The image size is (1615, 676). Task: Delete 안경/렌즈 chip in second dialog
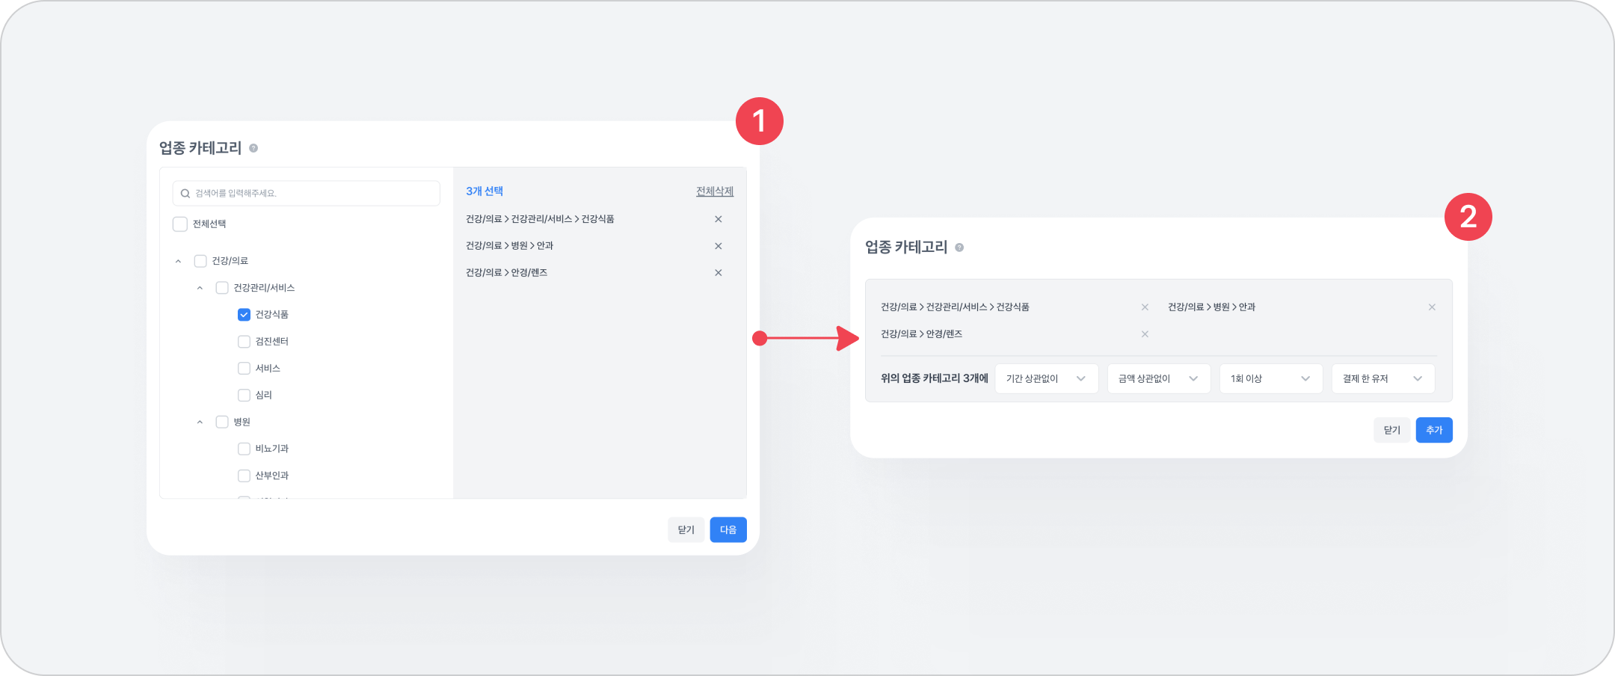click(1145, 334)
